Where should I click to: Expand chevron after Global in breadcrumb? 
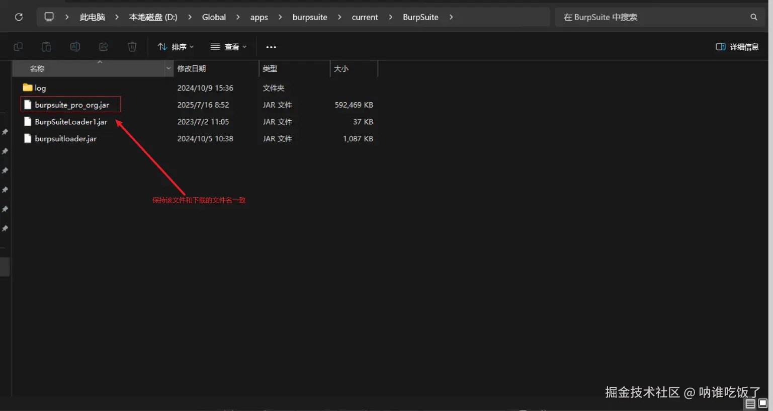tap(238, 17)
